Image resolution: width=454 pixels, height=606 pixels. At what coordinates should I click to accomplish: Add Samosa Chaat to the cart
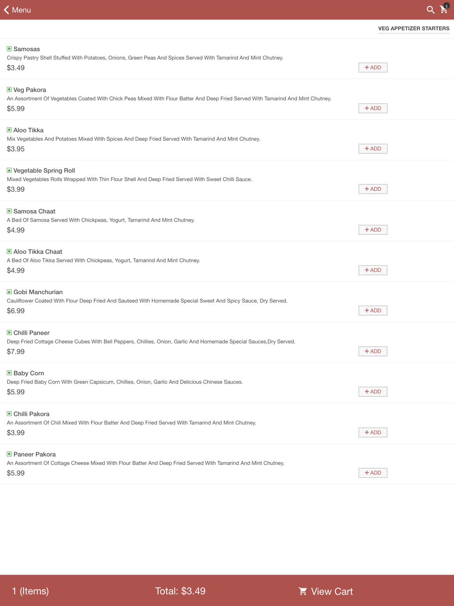click(x=373, y=230)
